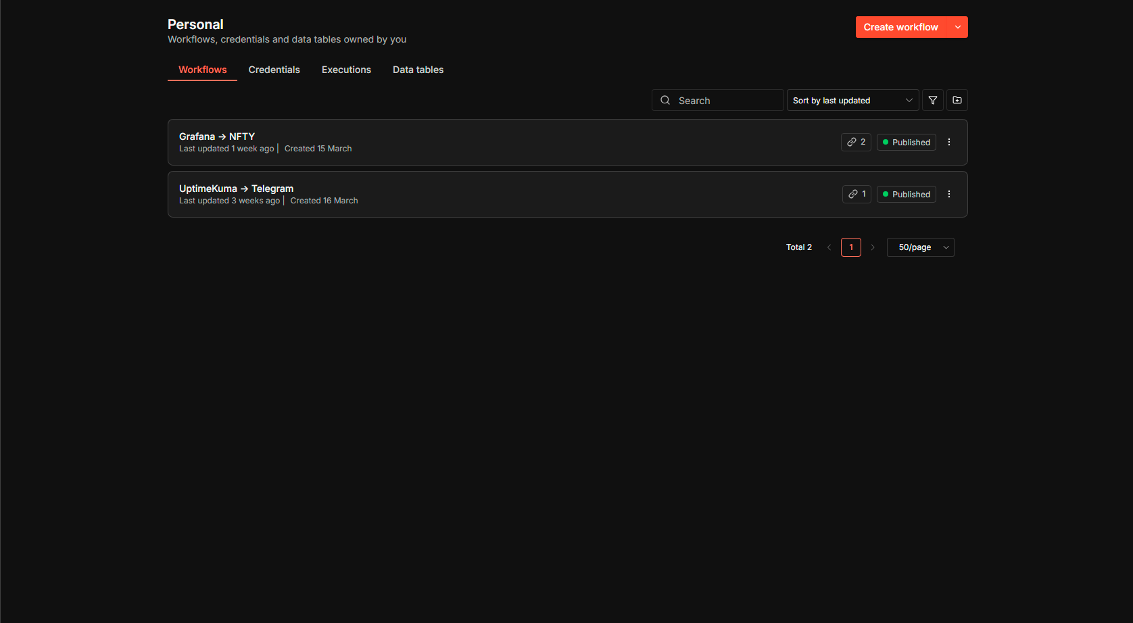1133x623 pixels.
Task: Switch to the Executions tab
Action: point(346,70)
